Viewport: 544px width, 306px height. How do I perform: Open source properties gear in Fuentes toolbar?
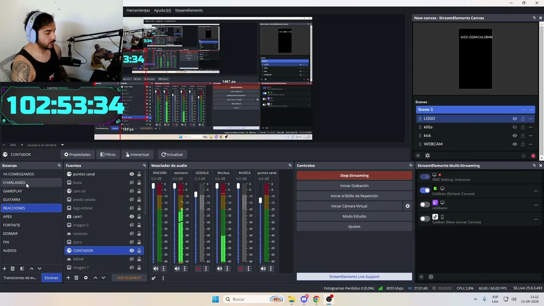pos(85,278)
